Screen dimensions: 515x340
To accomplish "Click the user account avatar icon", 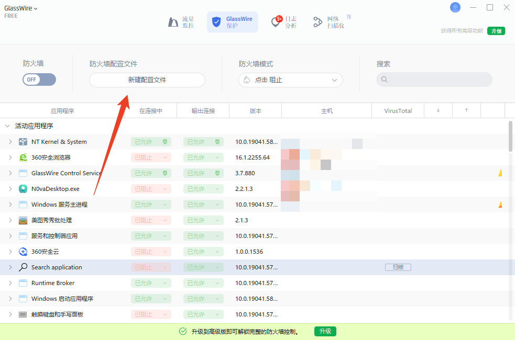I will pos(455,7).
